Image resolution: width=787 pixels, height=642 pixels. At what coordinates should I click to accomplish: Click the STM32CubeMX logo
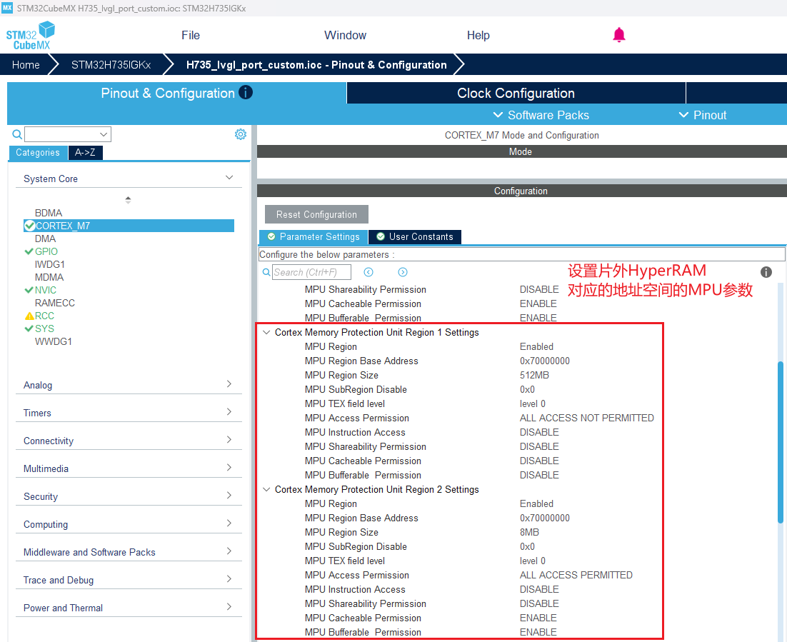pos(31,35)
